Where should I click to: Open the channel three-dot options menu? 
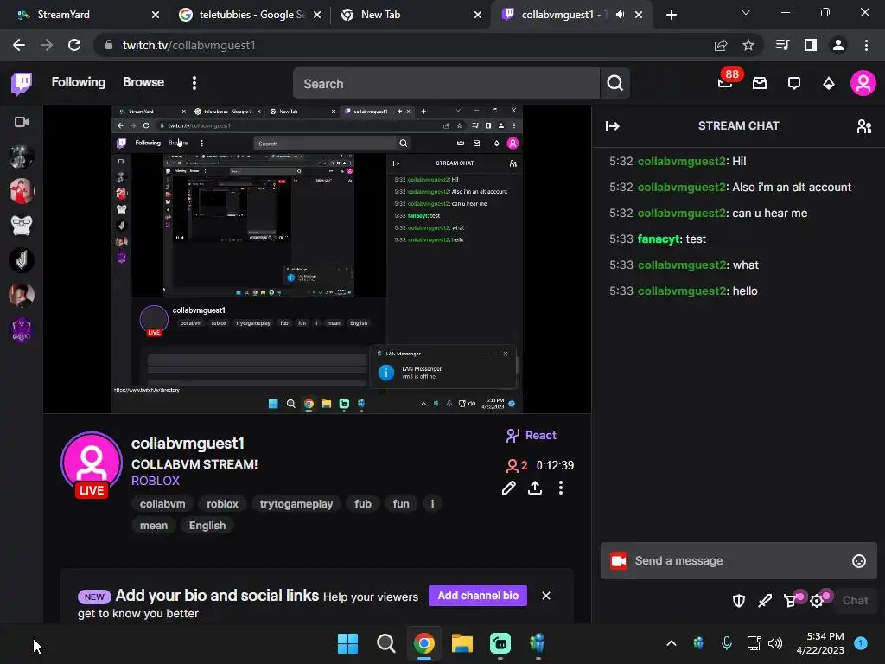click(560, 488)
